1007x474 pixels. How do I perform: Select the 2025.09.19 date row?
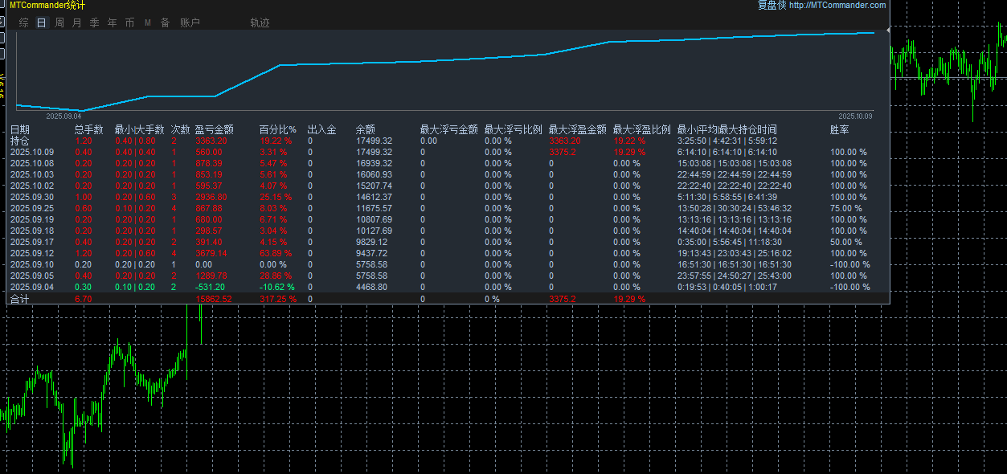(32, 219)
